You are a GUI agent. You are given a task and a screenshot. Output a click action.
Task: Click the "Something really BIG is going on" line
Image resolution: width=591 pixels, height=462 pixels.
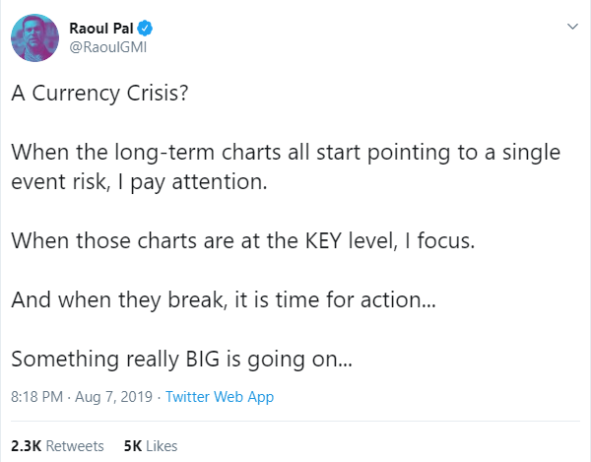tap(181, 361)
